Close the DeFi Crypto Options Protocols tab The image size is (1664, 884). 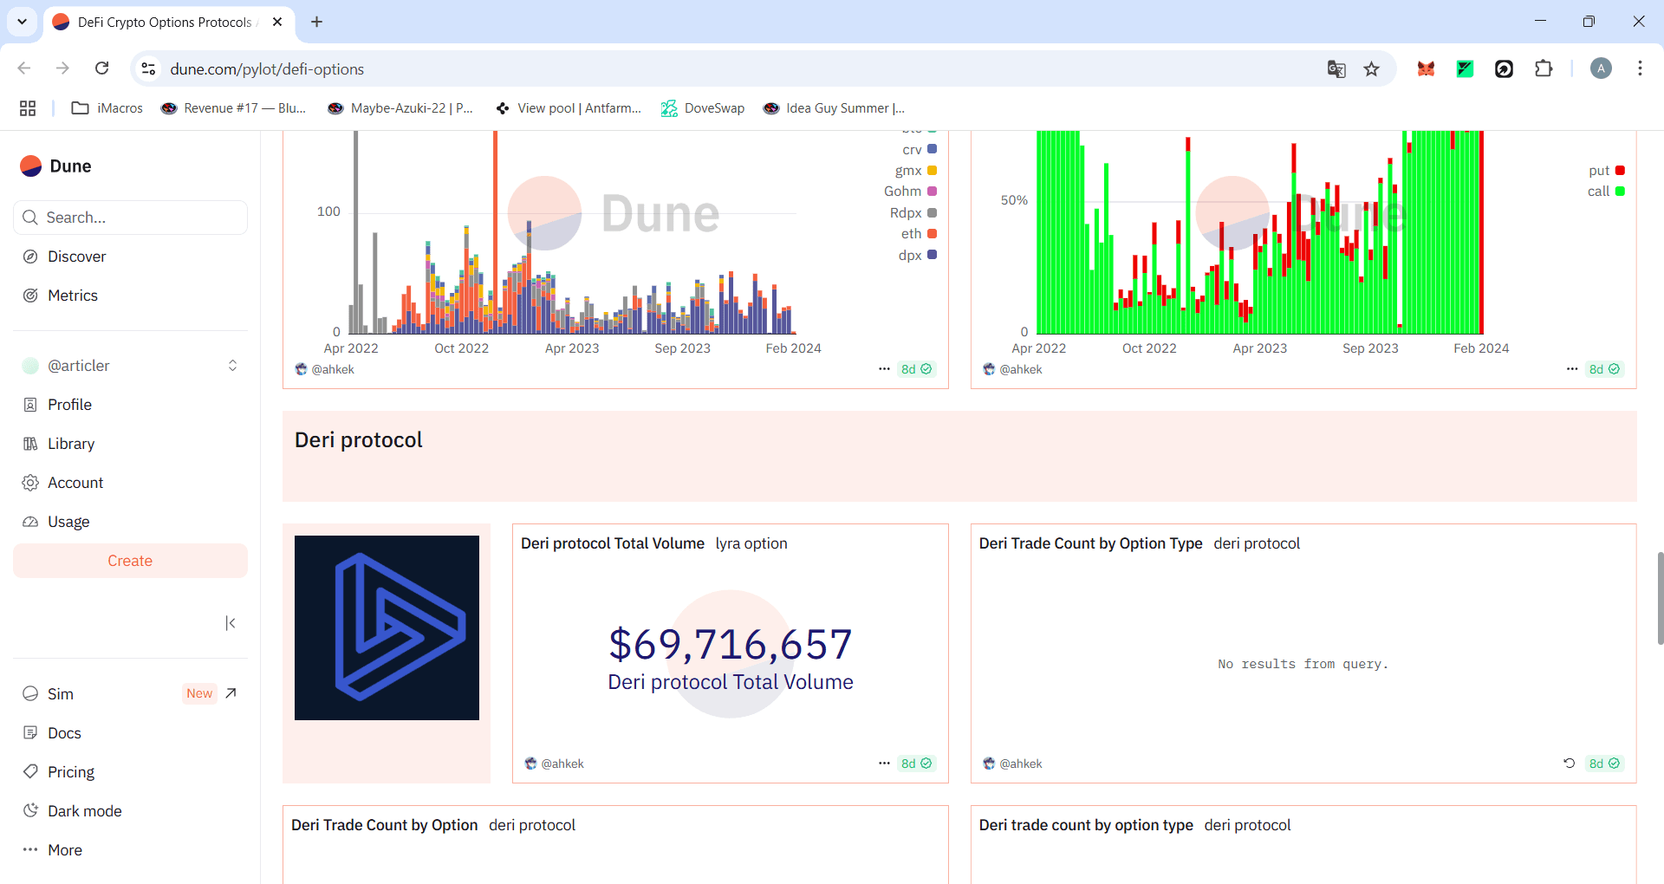pyautogui.click(x=277, y=22)
